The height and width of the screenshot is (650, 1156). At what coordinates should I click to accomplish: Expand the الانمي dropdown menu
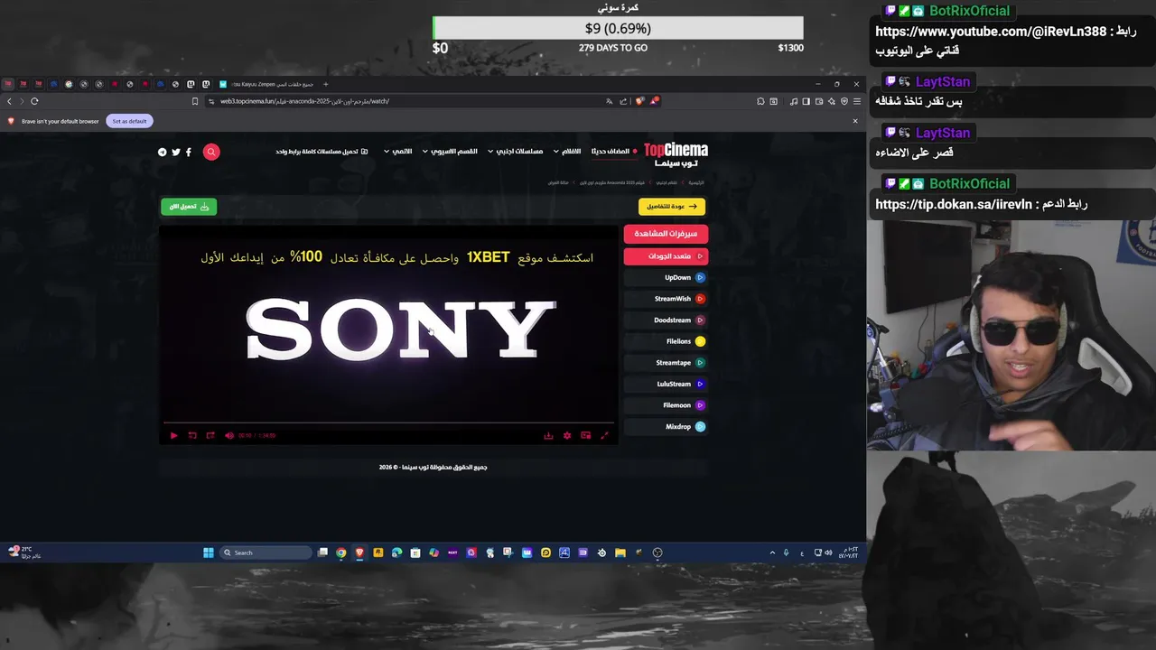[x=398, y=151]
